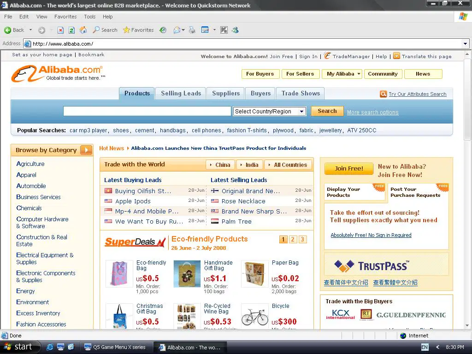Click the China trade filter button
The height and width of the screenshot is (354, 472).
point(220,165)
